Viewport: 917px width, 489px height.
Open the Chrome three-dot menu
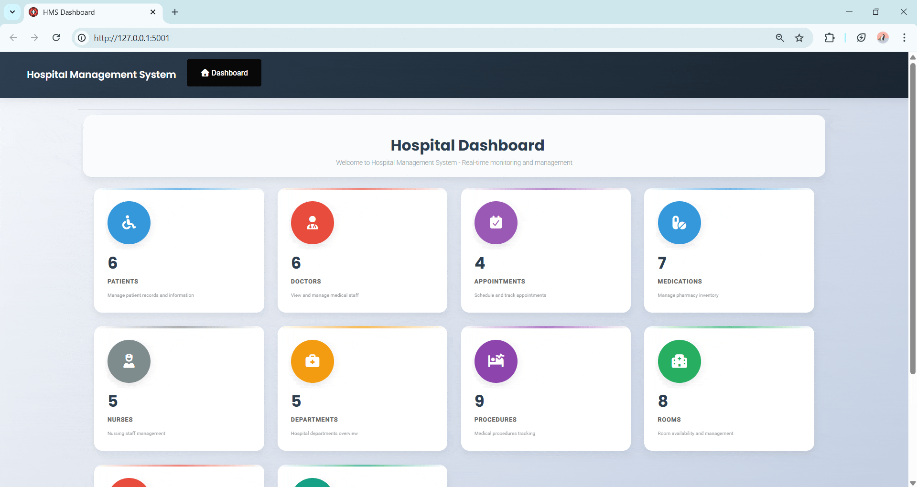click(x=904, y=38)
